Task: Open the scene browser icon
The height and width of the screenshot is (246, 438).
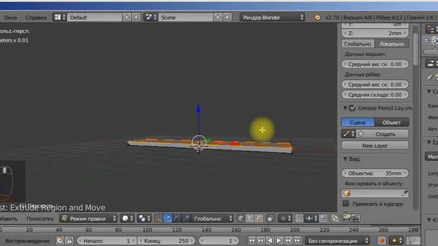Action: [x=151, y=17]
